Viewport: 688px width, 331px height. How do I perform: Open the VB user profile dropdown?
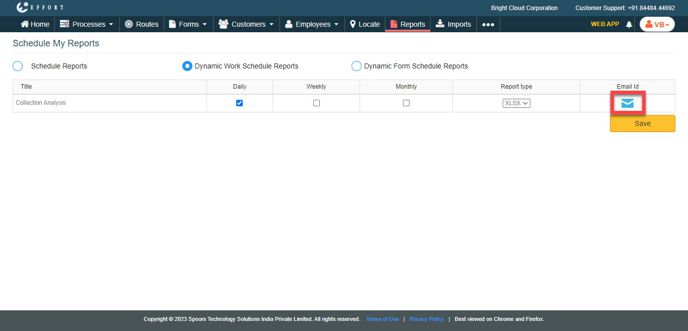pyautogui.click(x=657, y=24)
